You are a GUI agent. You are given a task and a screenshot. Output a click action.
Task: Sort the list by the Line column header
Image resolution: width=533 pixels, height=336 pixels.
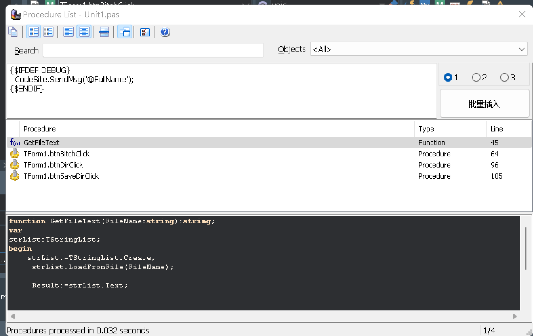(508, 129)
